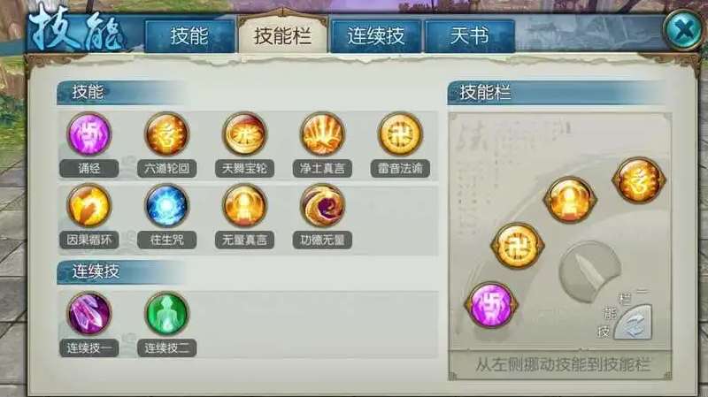Choose the green 连续技二 combo icon
The height and width of the screenshot is (397, 708).
[166, 314]
